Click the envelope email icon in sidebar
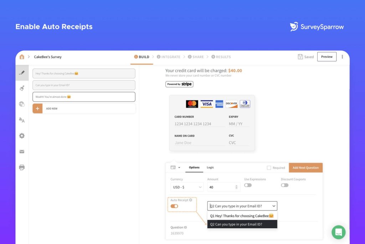Screen dimensions: 365x244 click(22, 152)
